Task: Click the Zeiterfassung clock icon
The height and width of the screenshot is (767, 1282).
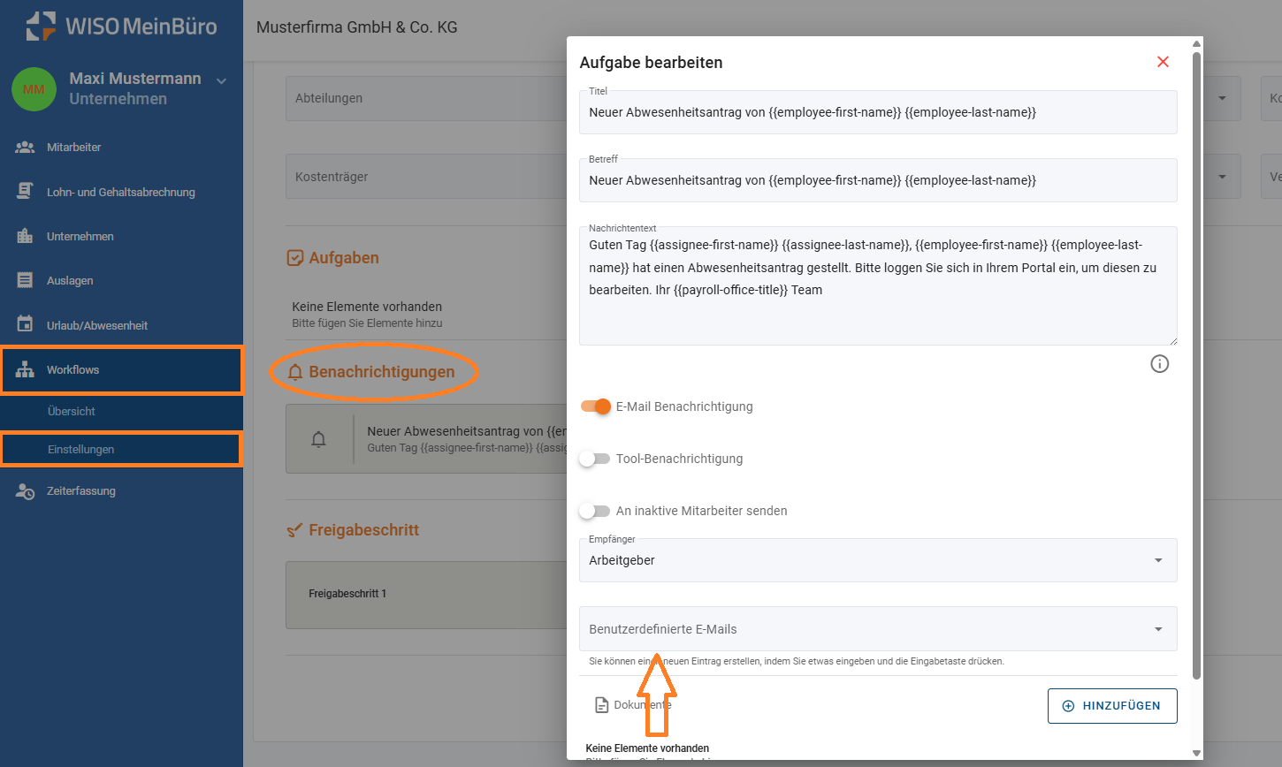Action: tap(25, 491)
